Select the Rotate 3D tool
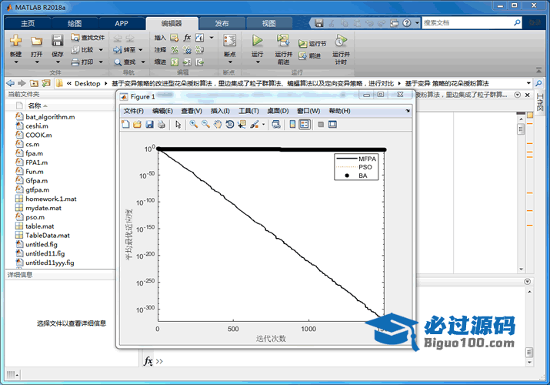This screenshot has height=385, width=550. 230,124
